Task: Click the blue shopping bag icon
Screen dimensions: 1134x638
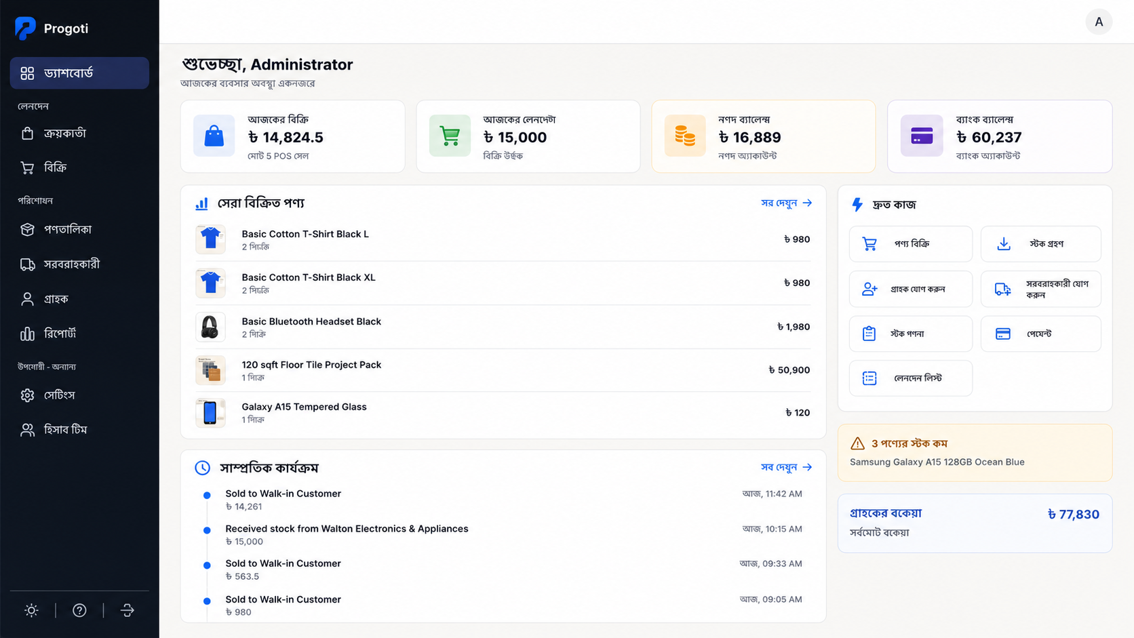Action: point(214,136)
